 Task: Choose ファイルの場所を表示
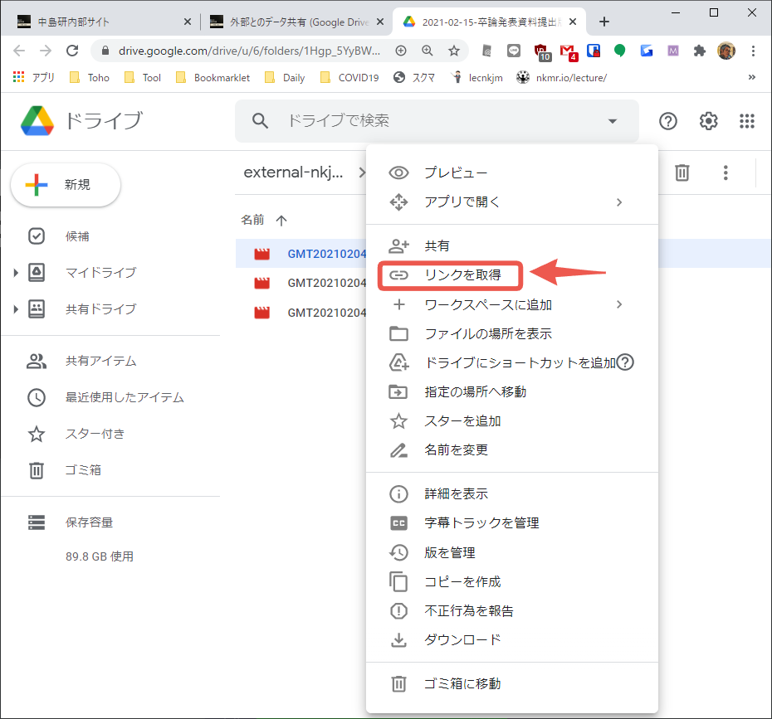point(512,334)
